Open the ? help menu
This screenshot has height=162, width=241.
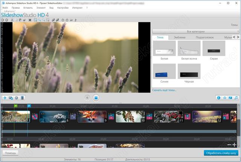[87, 8]
